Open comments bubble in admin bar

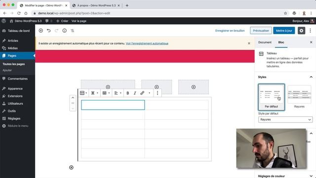(49, 21)
